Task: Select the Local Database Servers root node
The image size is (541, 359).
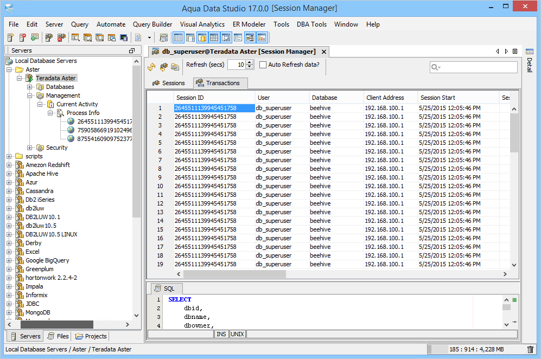Action: pyautogui.click(x=46, y=61)
